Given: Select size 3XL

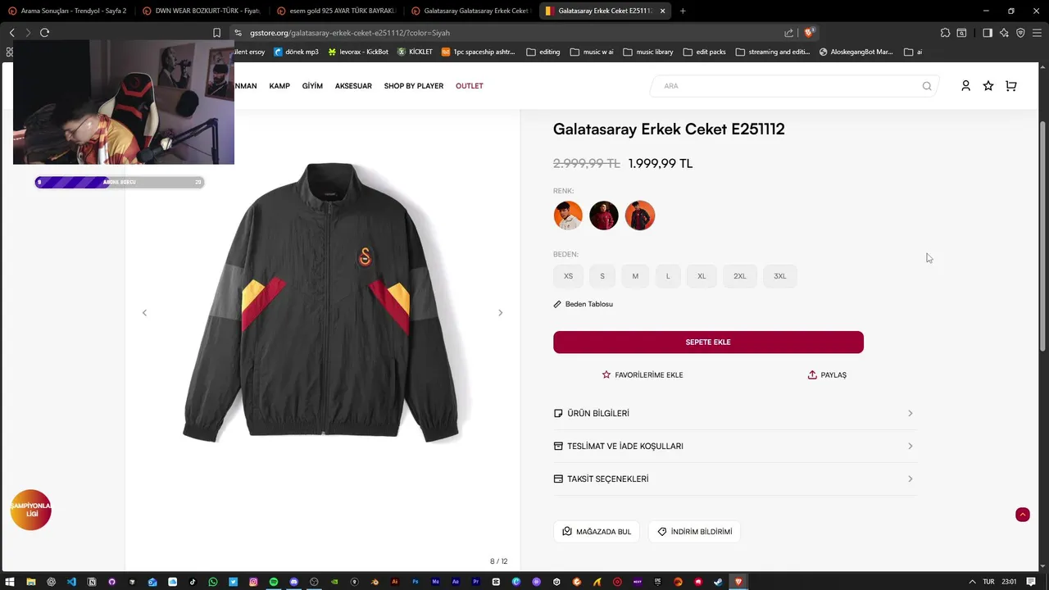Looking at the screenshot, I should 780,276.
